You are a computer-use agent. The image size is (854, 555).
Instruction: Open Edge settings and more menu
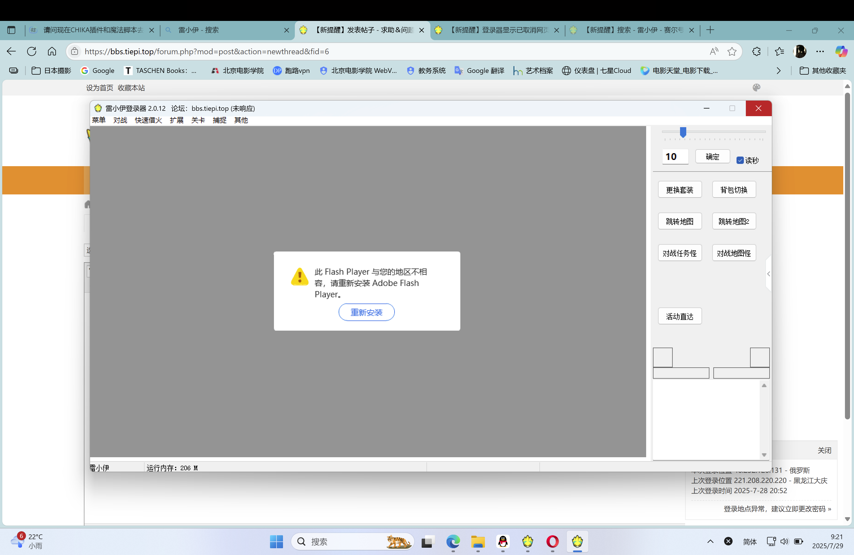click(820, 51)
